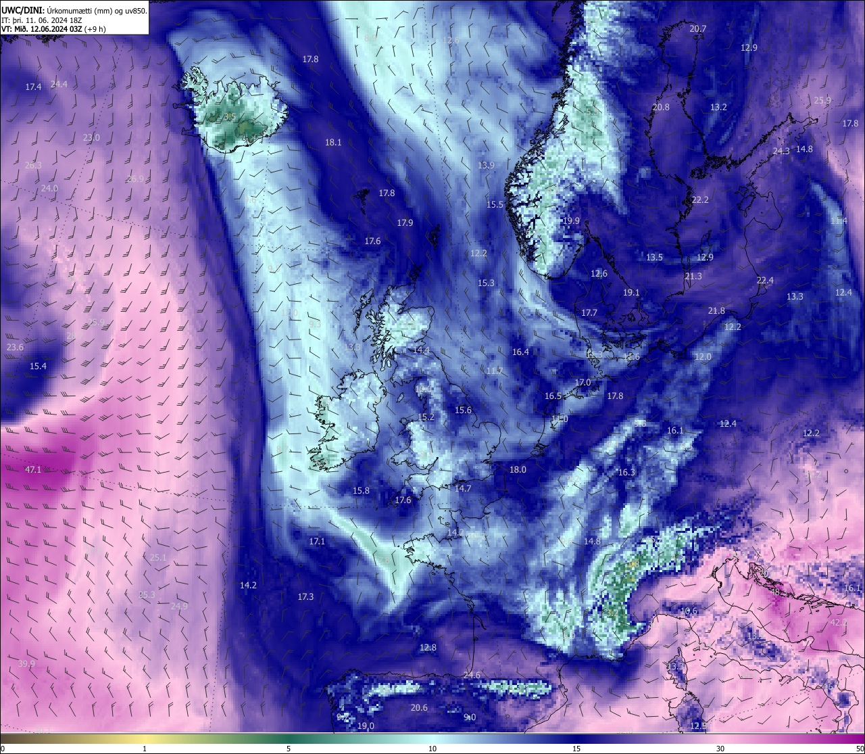Image resolution: width=865 pixels, height=754 pixels.
Task: Click the 18.1 value near Iceland
Action: 333,142
